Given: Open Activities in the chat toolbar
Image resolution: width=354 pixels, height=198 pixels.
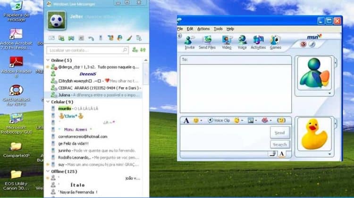Looking at the screenshot, I should pos(258,42).
